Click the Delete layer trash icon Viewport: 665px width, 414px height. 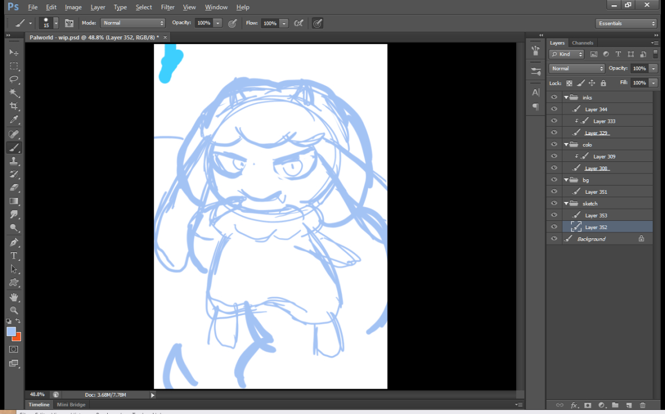[642, 405]
